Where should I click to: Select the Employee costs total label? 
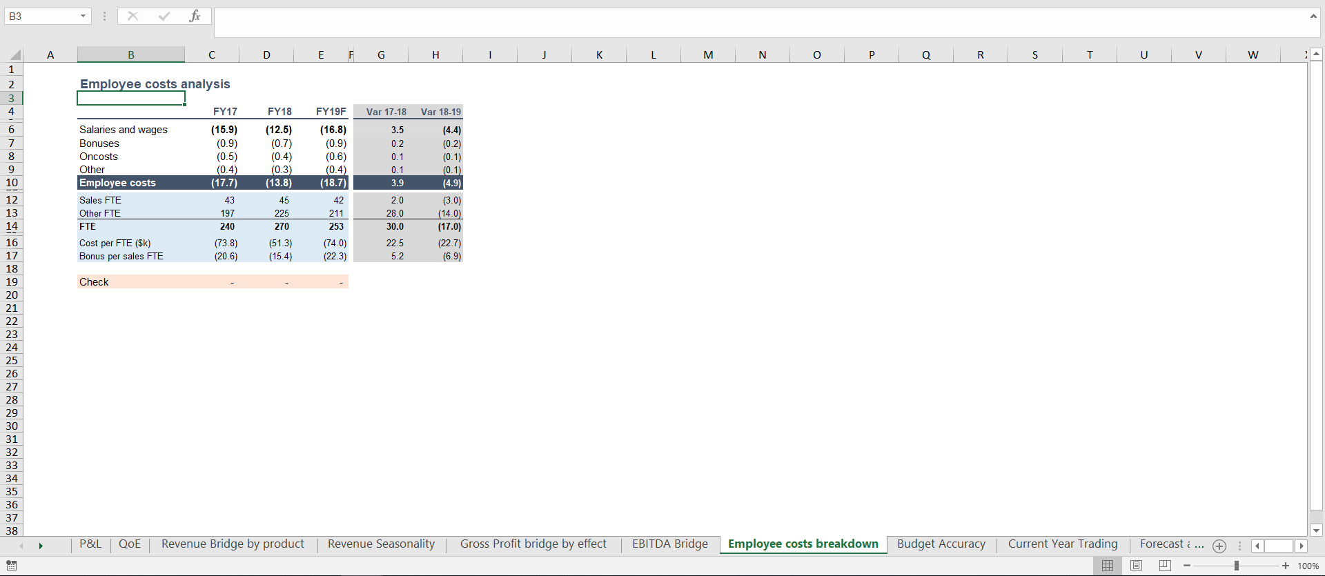click(117, 183)
